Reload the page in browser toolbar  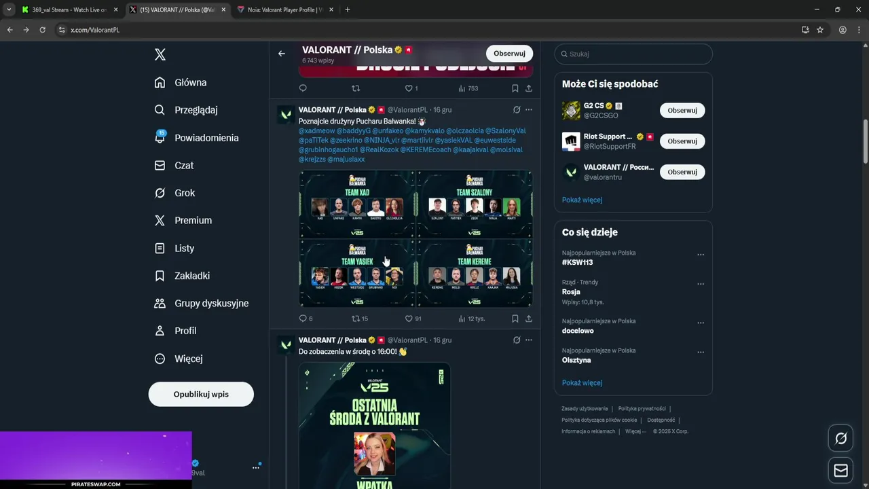pos(42,30)
